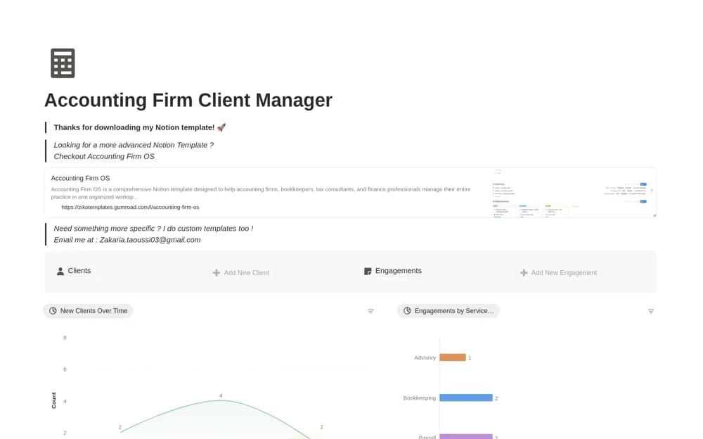Click the 'Looking for a more advanced Notion Template ?' line

click(134, 145)
